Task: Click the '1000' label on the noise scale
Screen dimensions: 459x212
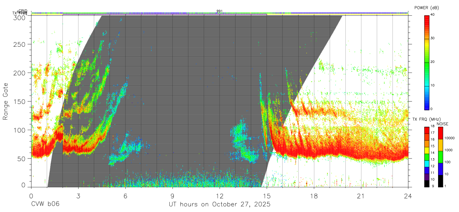Action: pos(448,150)
